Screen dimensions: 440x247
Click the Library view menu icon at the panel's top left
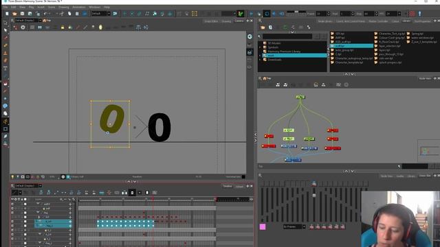click(x=260, y=21)
